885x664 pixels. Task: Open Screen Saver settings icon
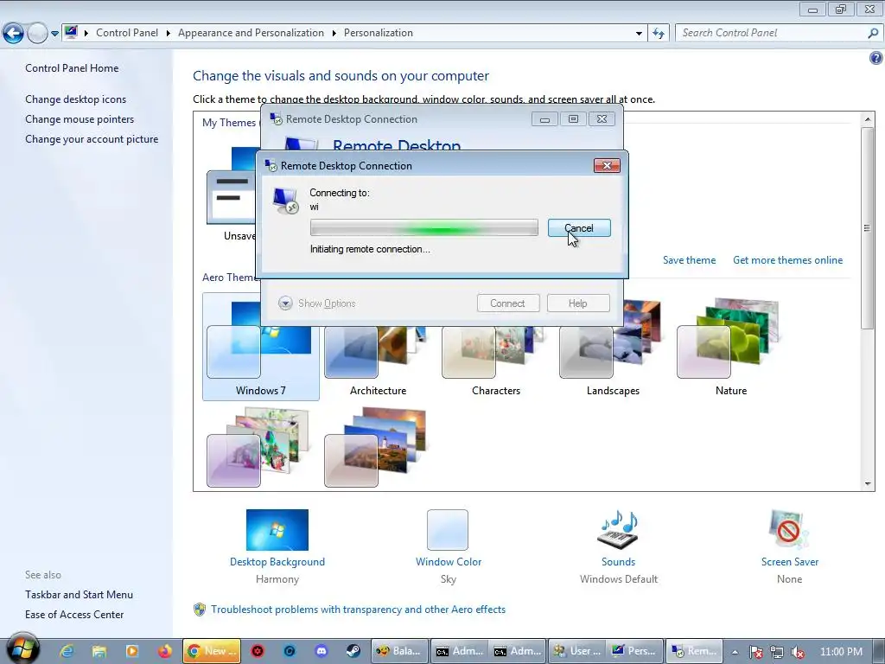coord(789,530)
